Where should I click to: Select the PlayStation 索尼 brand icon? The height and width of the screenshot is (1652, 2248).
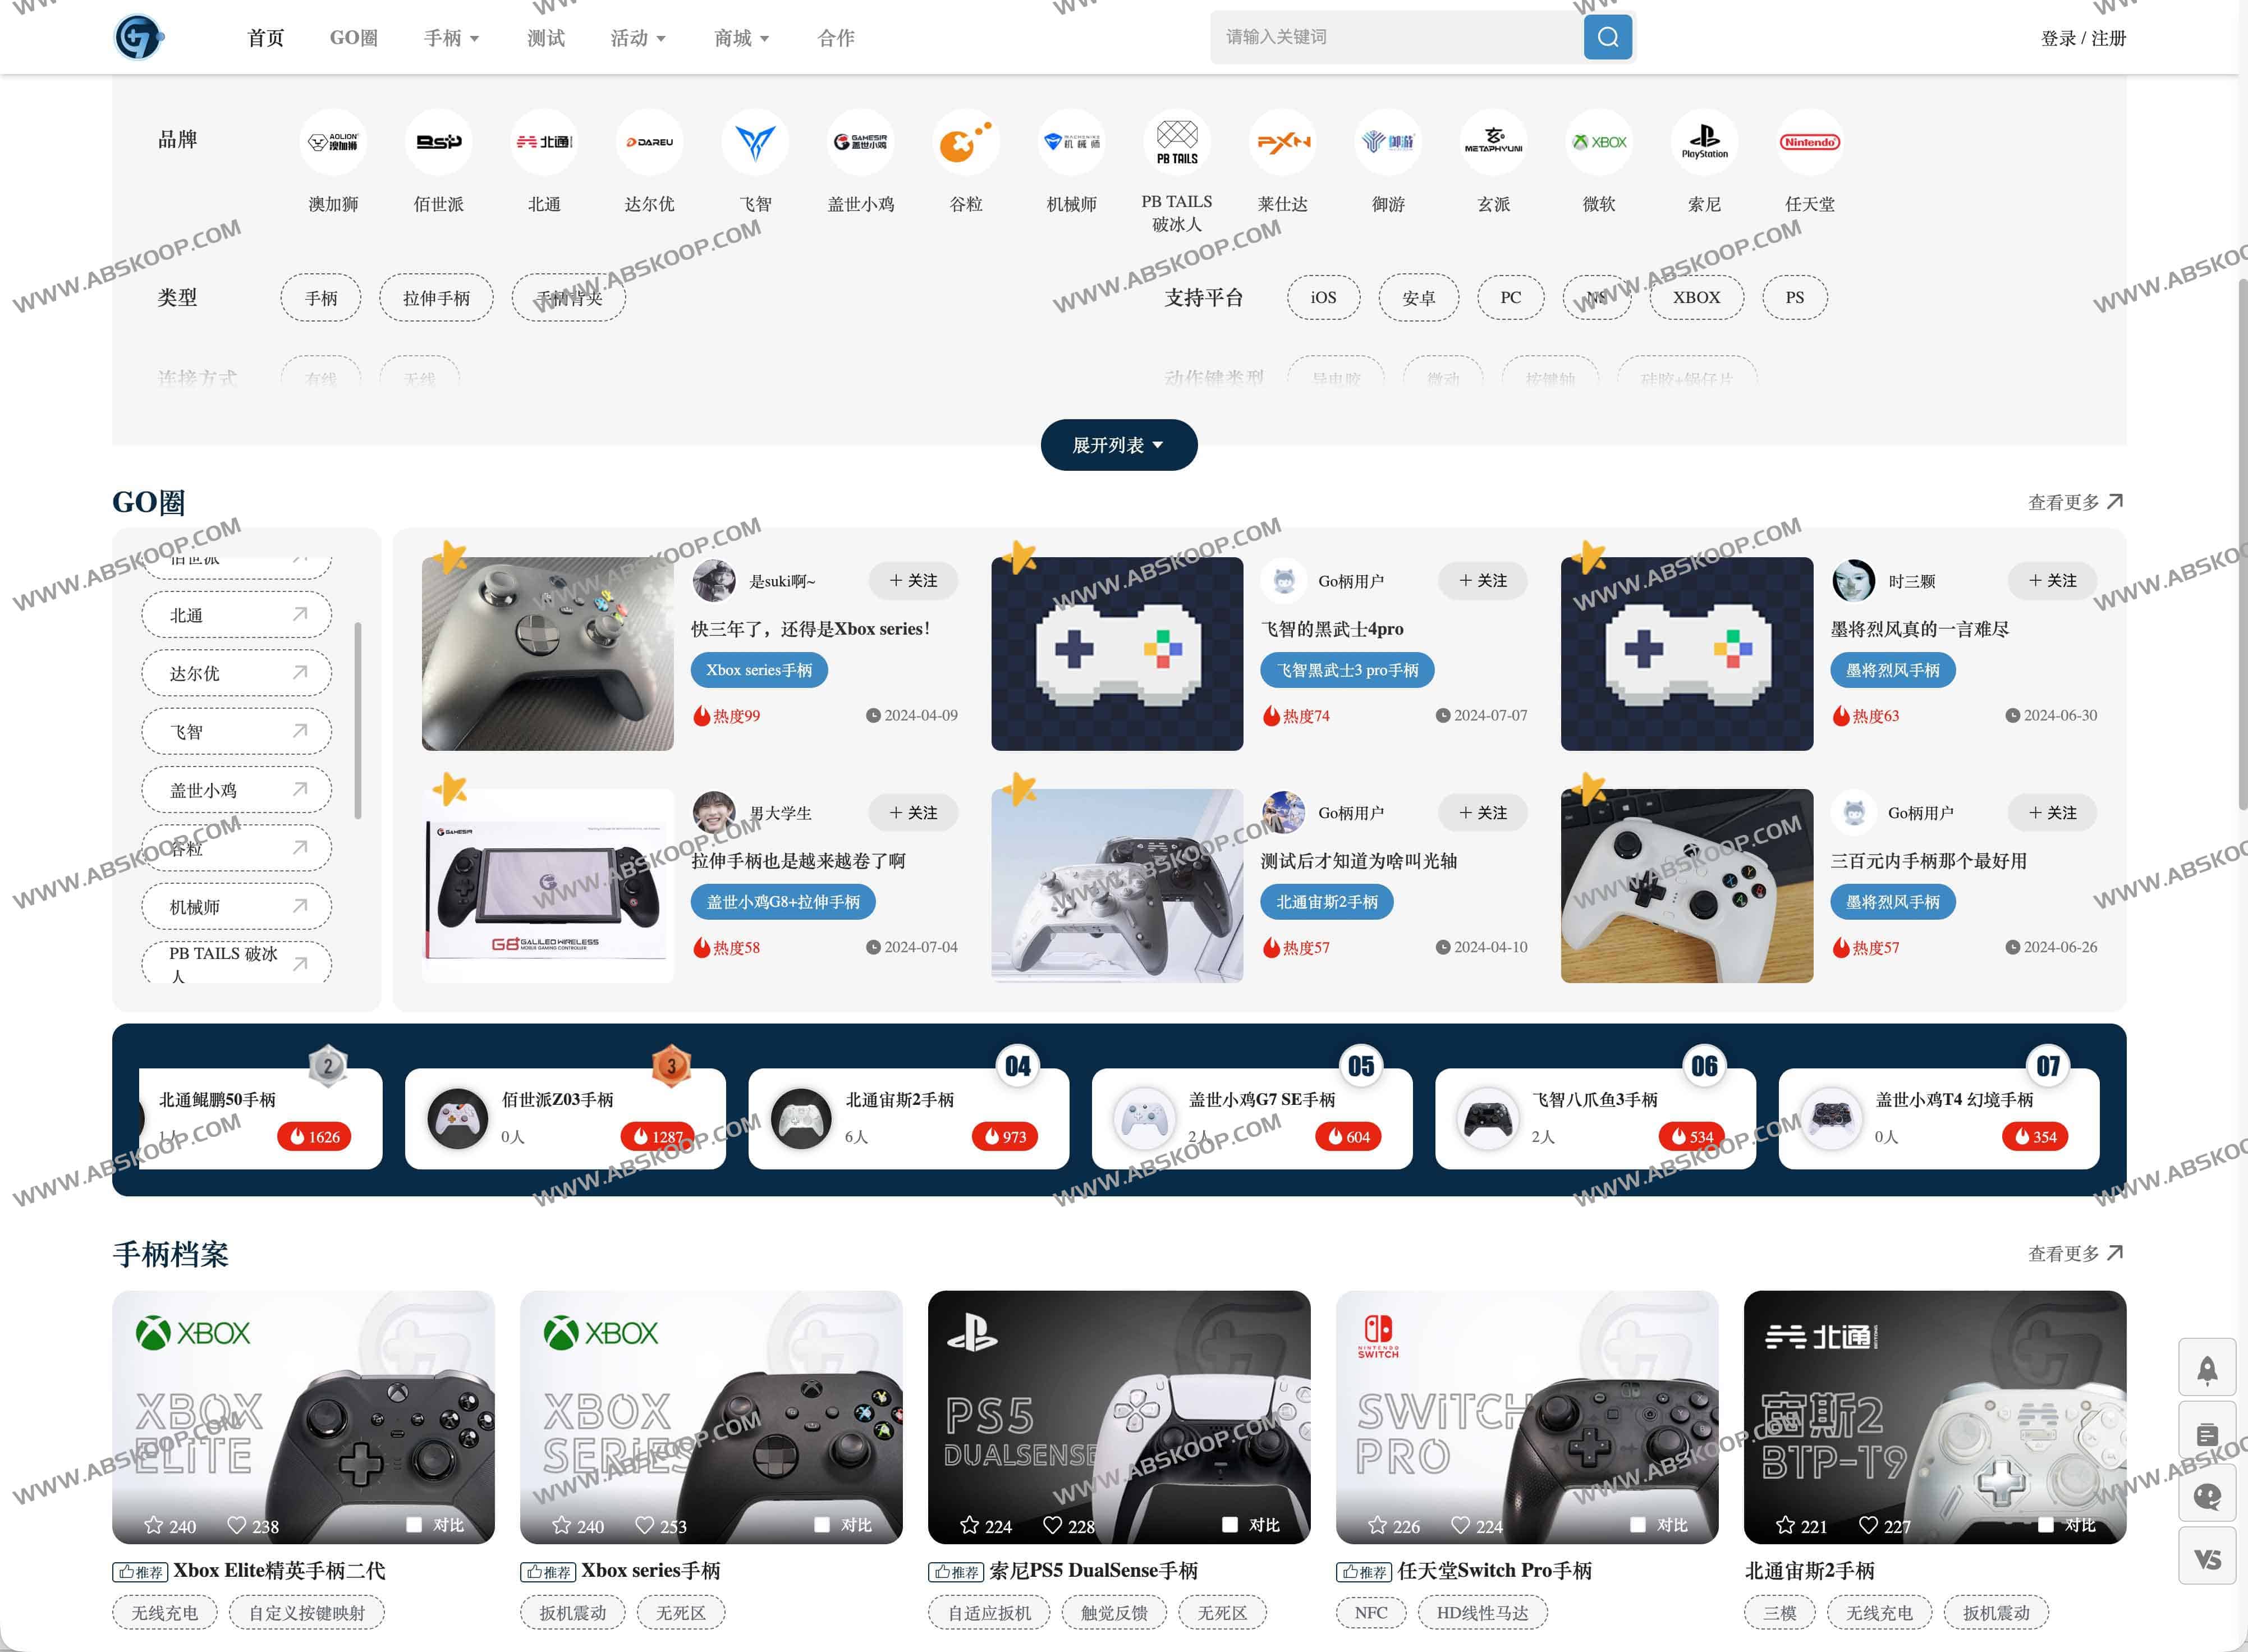(1704, 142)
